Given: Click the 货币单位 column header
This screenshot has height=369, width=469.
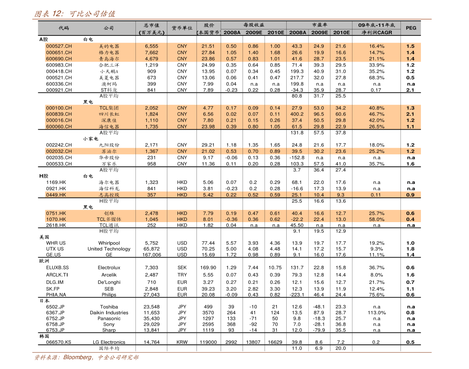Looking at the screenshot, I should pyautogui.click(x=182, y=28).
